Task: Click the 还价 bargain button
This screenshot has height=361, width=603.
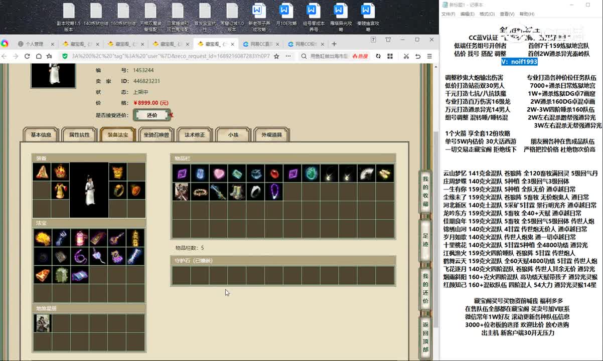Action: (x=152, y=115)
